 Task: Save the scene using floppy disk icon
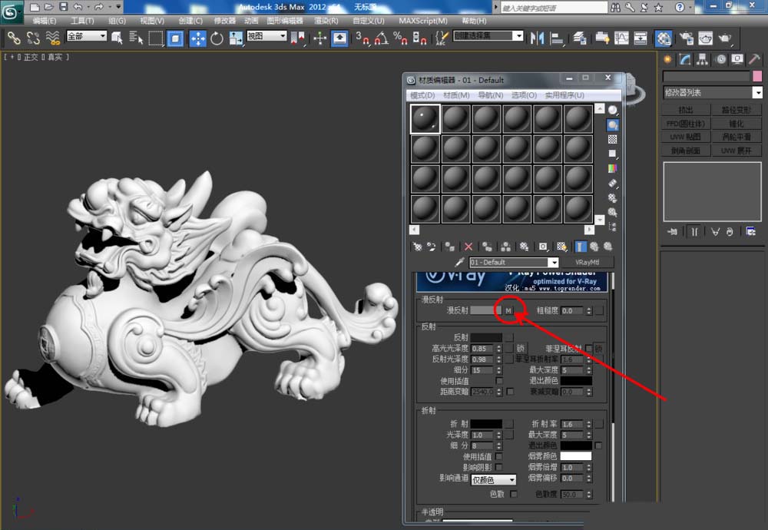[x=64, y=6]
